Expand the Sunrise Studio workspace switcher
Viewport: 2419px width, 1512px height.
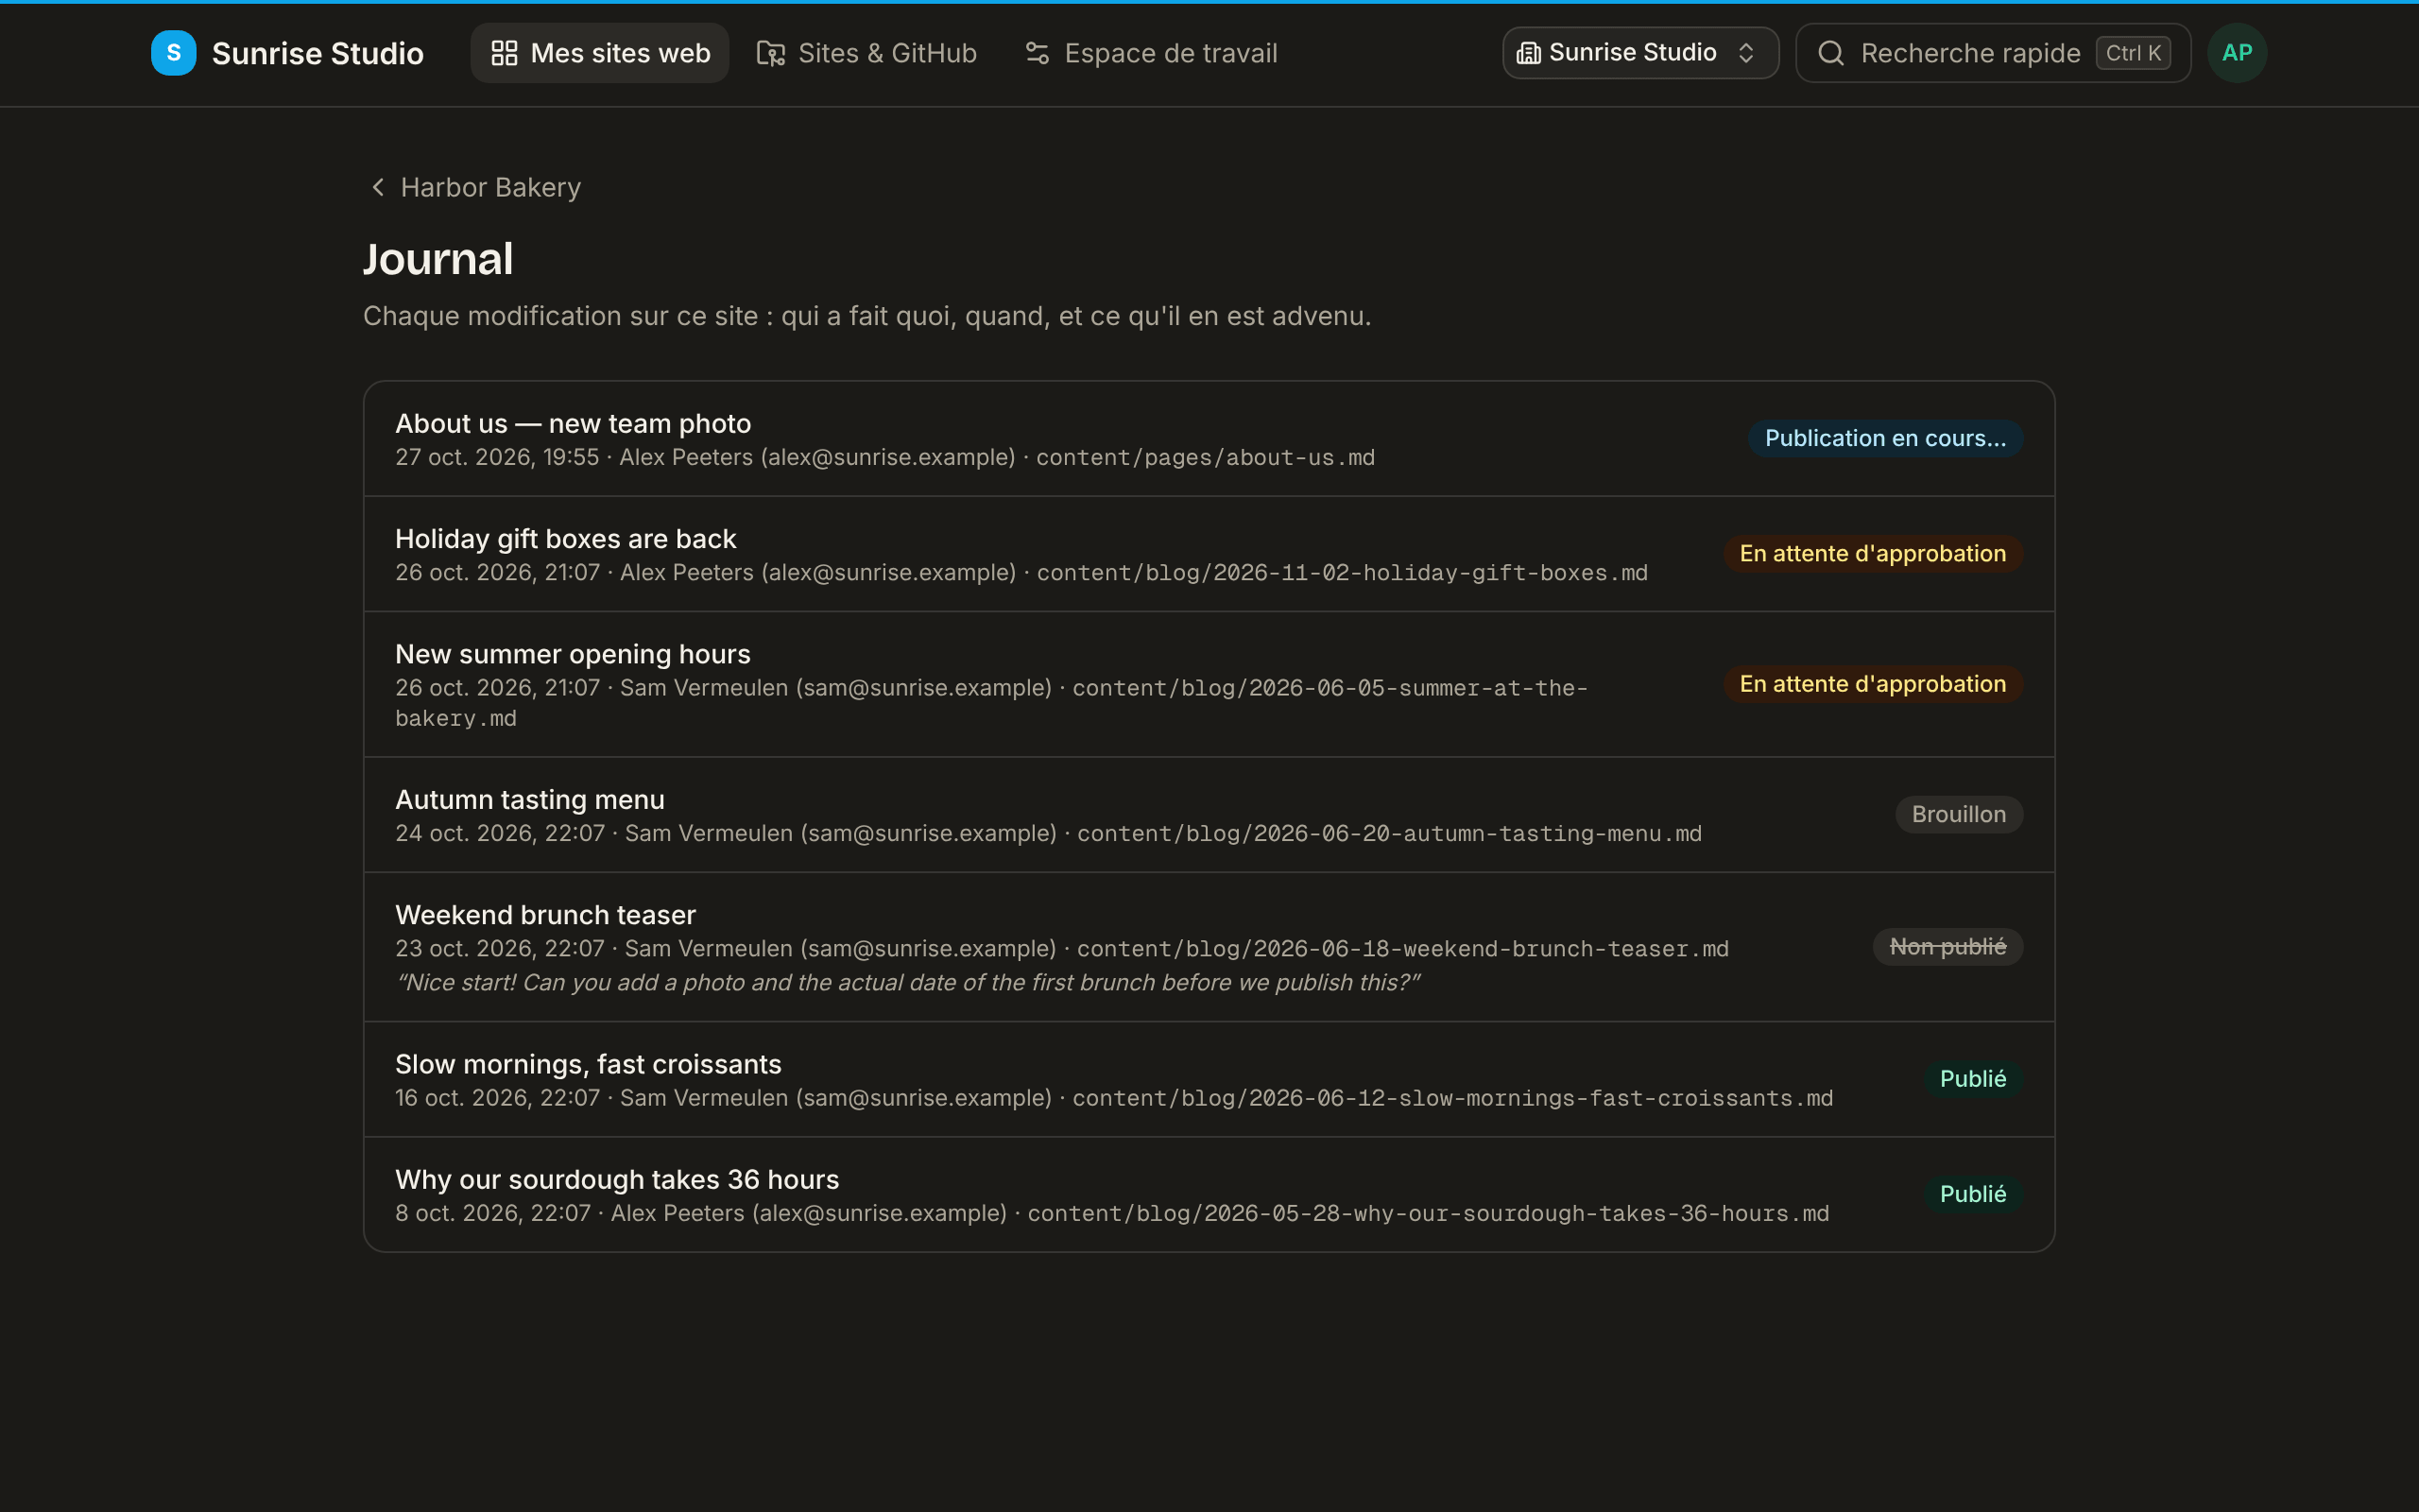click(1640, 53)
